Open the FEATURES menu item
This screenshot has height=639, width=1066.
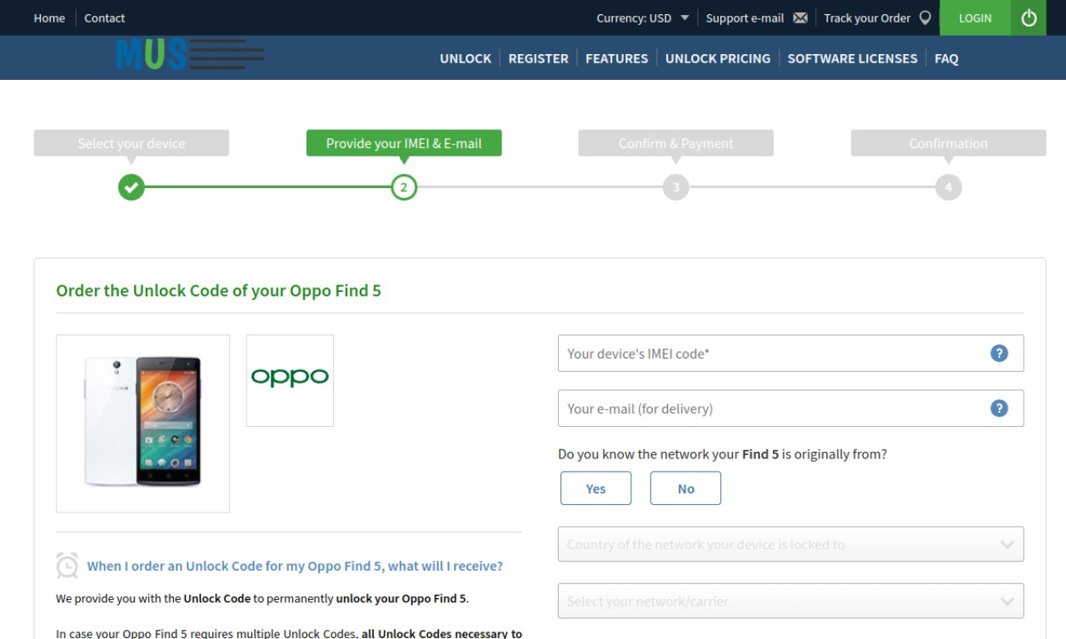point(616,58)
